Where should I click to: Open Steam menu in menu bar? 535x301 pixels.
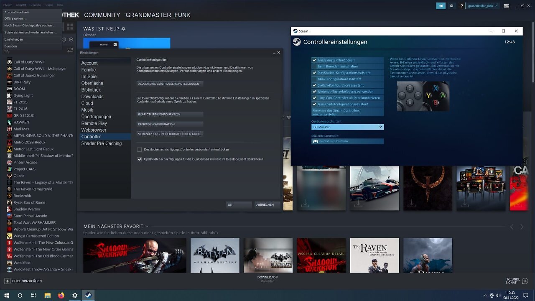(x=8, y=5)
